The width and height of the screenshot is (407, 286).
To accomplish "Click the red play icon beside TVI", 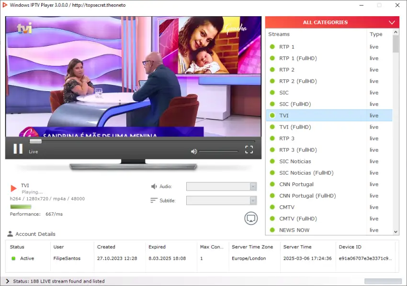I will [13, 188].
